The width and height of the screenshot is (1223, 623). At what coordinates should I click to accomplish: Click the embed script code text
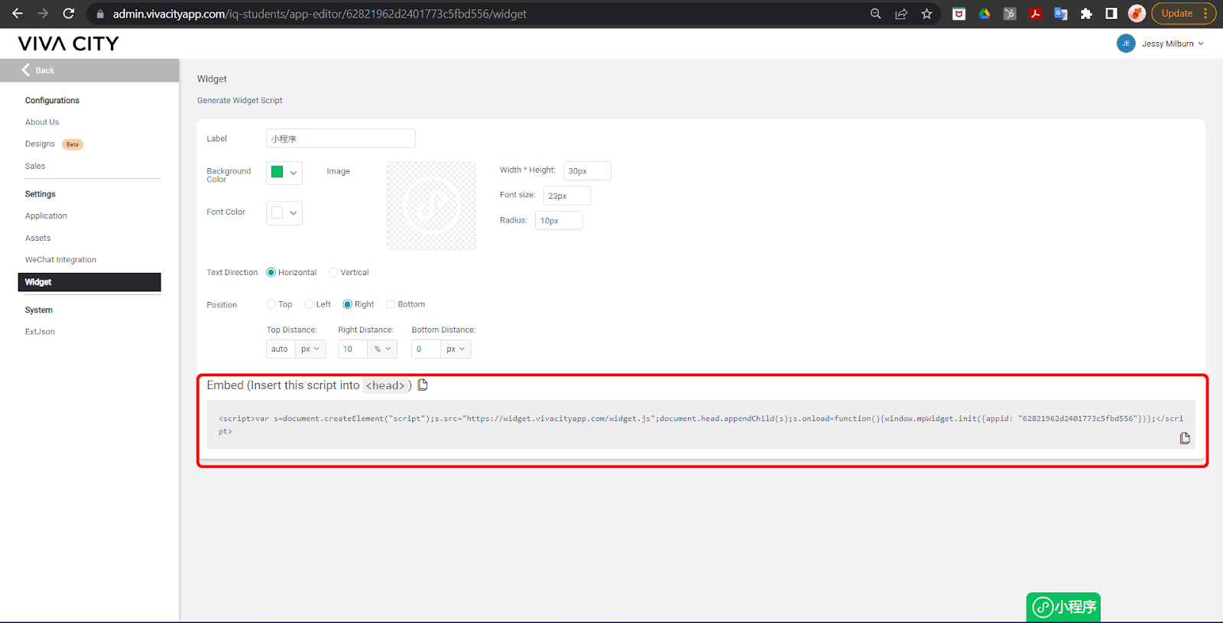tap(701, 425)
